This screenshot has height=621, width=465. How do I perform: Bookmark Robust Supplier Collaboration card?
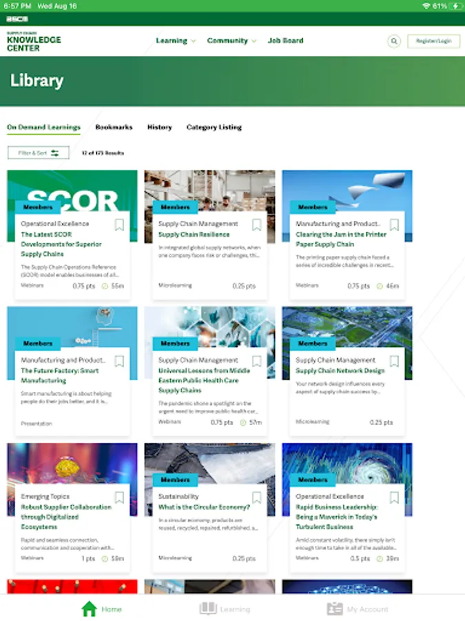119,497
